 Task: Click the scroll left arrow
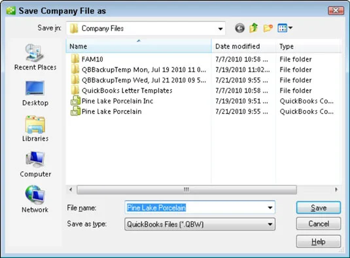(x=71, y=190)
